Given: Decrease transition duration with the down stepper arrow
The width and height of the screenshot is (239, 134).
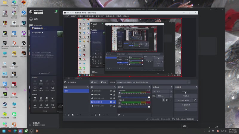Looking at the screenshot, I should 171,97.
